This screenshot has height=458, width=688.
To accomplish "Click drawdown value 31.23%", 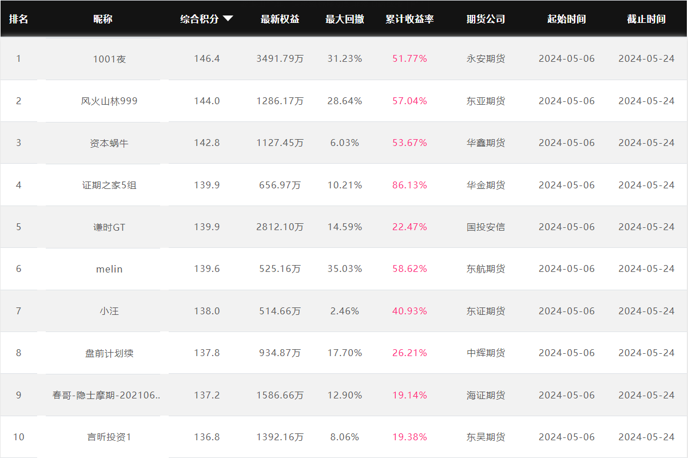I will tap(345, 58).
